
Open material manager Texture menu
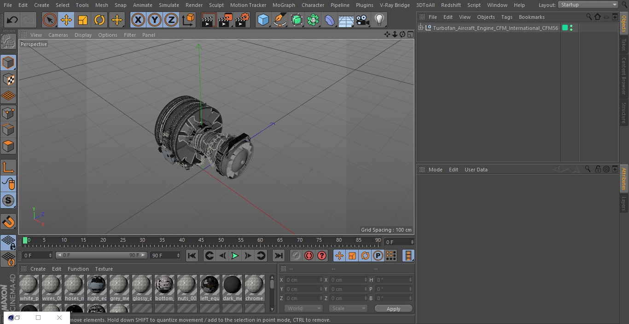pos(104,269)
